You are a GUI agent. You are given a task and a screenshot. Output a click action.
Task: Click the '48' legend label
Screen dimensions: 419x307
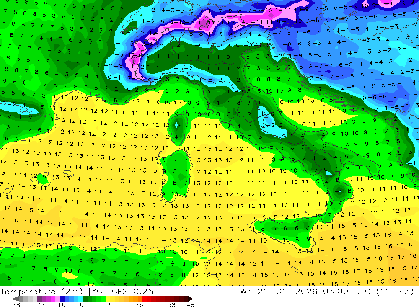(191, 304)
